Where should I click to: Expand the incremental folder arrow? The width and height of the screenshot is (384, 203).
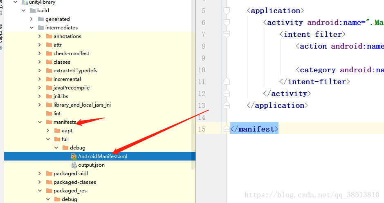40,79
